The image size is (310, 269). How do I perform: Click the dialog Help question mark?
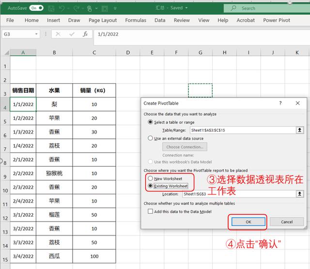280,103
